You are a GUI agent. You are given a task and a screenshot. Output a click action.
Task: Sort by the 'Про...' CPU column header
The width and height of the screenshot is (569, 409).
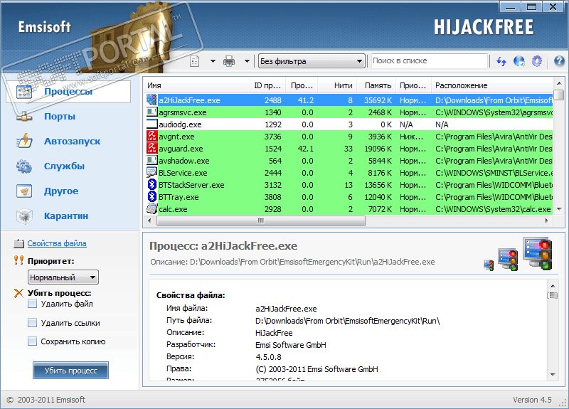tap(302, 85)
